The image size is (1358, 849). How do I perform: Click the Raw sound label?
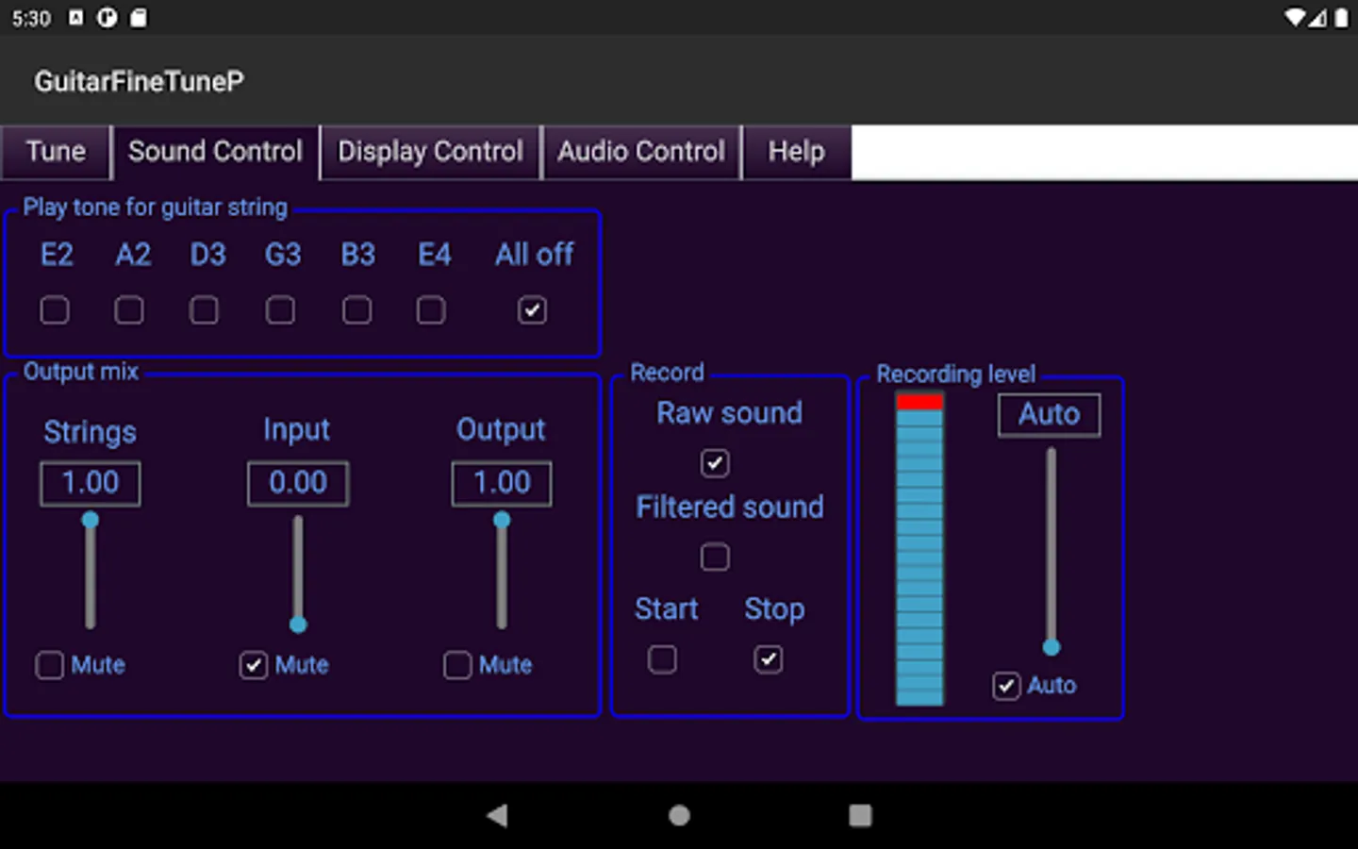pos(730,413)
